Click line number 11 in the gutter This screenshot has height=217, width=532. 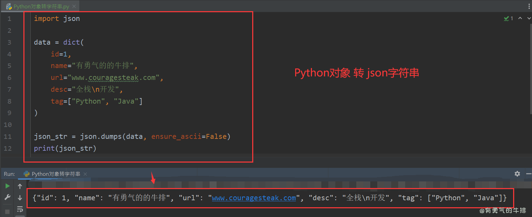8,136
